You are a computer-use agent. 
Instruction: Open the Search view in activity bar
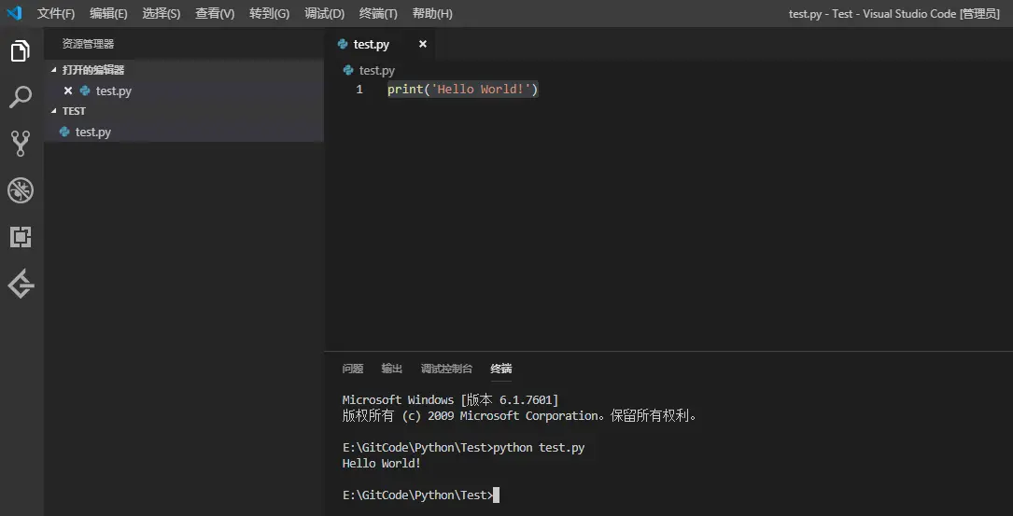[21, 98]
